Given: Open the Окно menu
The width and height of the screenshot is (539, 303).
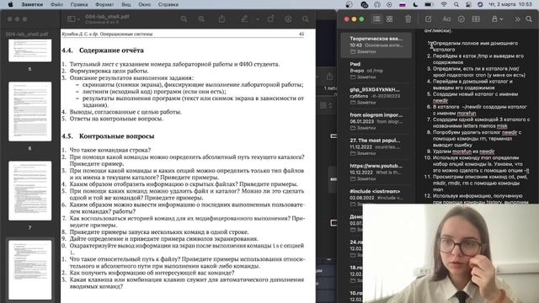Looking at the screenshot, I should 144,4.
